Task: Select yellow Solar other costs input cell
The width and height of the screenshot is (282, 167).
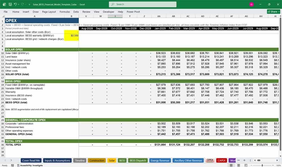Action: (71, 32)
